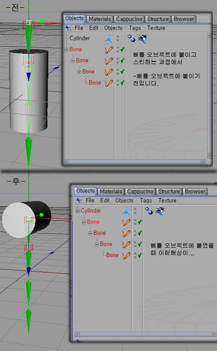Click the checkered texture tag in the bottom panel
This screenshot has width=217, height=351.
[x=160, y=211]
